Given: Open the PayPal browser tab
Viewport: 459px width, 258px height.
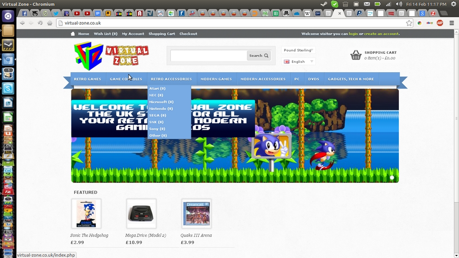Looking at the screenshot, I should [x=359, y=13].
